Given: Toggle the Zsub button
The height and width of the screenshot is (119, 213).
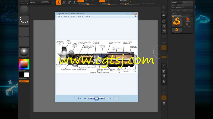Looking at the screenshot, I should tap(108, 1).
